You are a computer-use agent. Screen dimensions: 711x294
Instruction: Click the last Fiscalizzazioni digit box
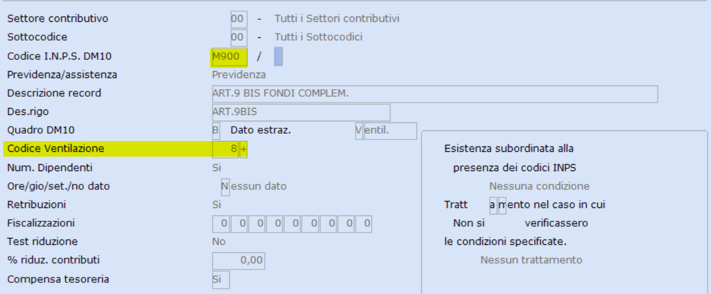coord(364,224)
